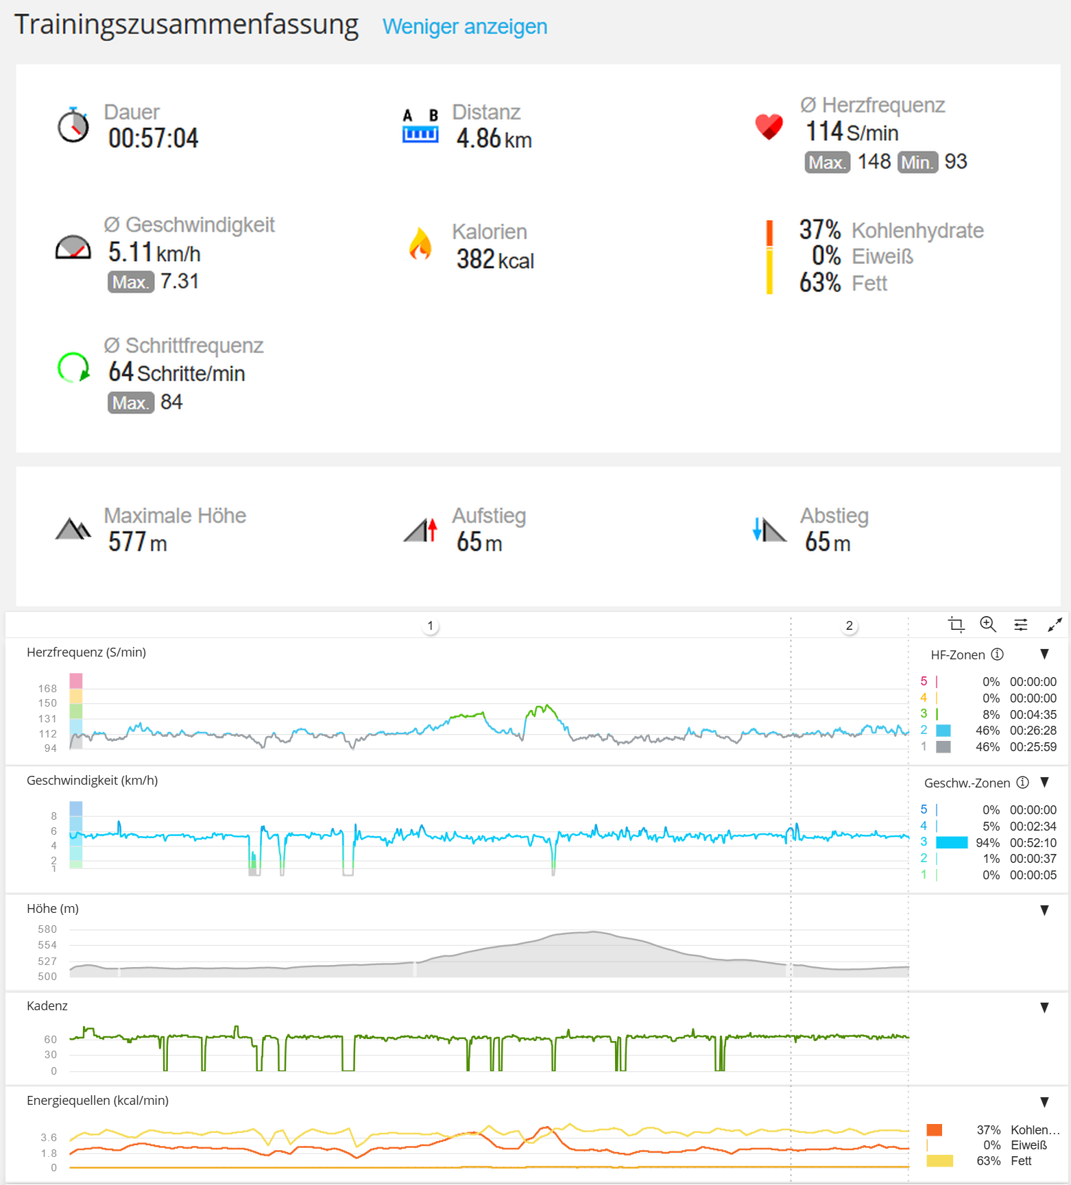Expand graphs to fullscreen with arrows icon
The image size is (1071, 1185).
[1055, 624]
